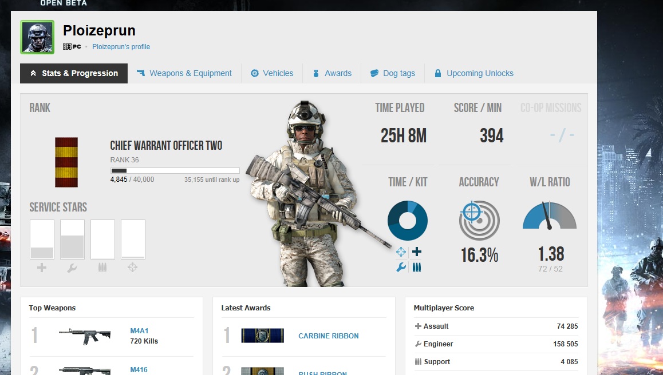
Task: Click the M416 rifle thumbnail
Action: (x=85, y=370)
